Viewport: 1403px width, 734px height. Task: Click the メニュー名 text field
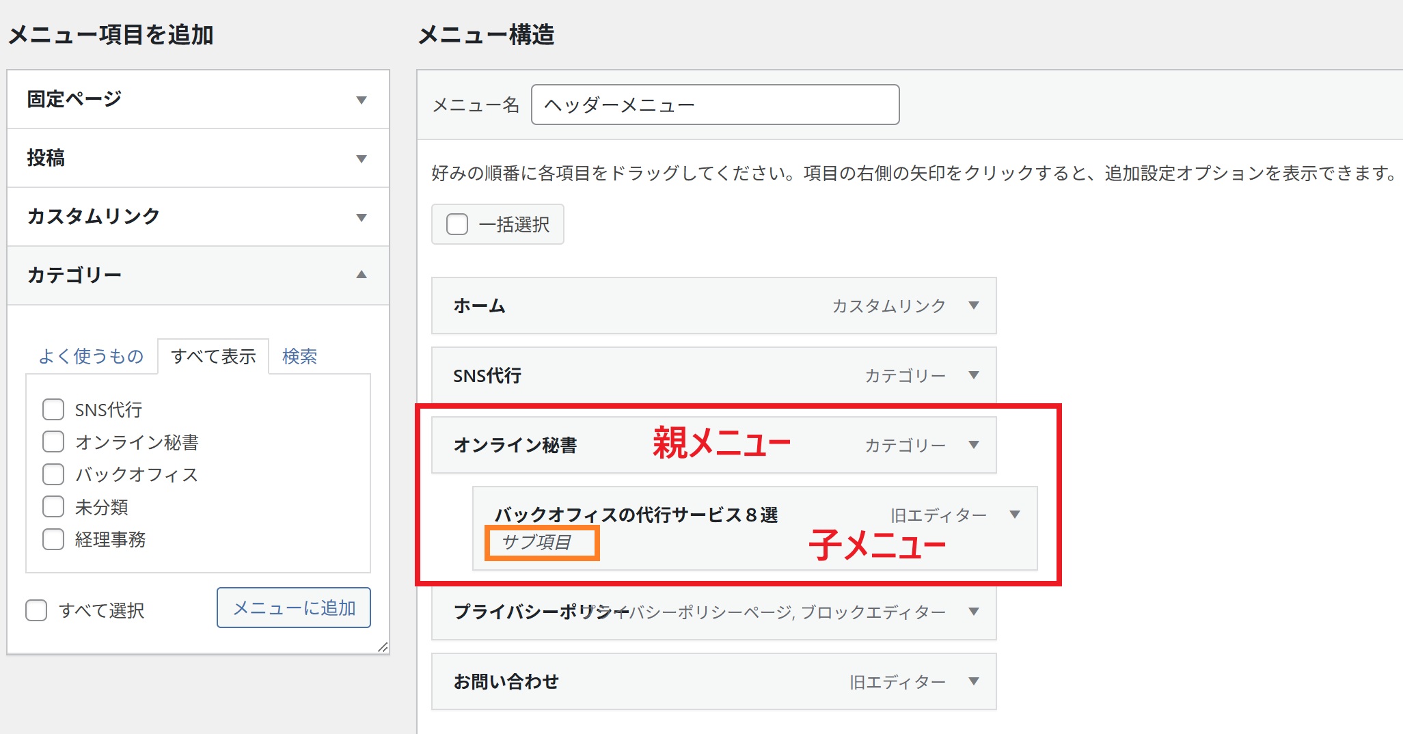tap(715, 105)
